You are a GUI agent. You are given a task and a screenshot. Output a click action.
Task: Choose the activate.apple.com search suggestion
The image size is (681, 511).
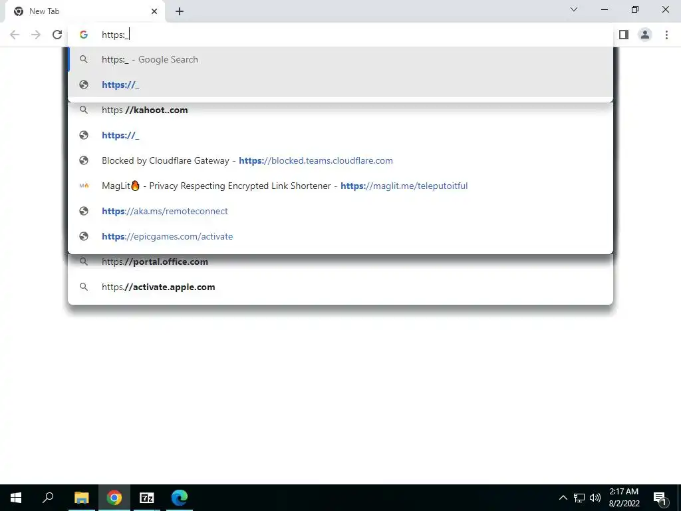(x=340, y=287)
